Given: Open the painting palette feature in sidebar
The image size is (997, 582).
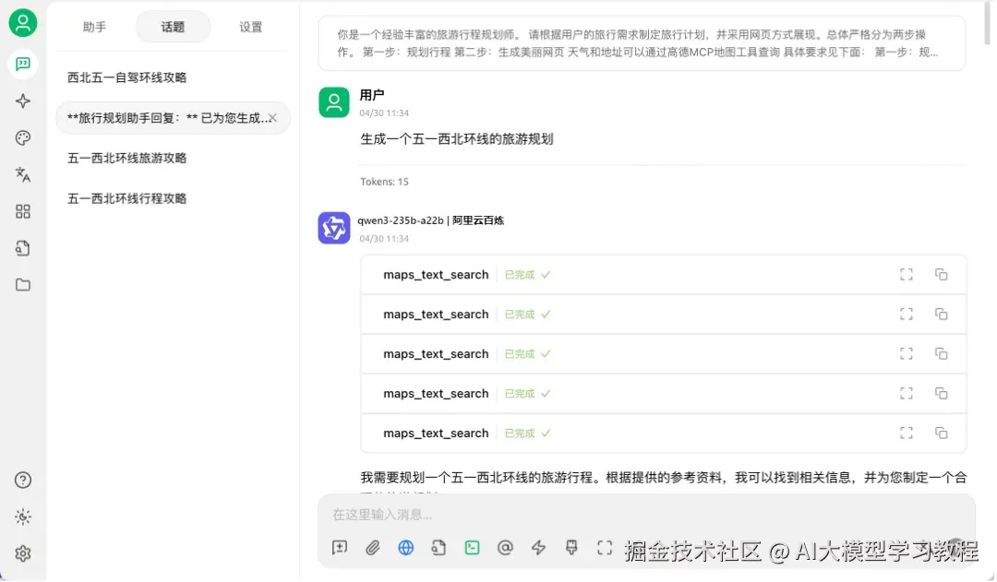Looking at the screenshot, I should [23, 137].
